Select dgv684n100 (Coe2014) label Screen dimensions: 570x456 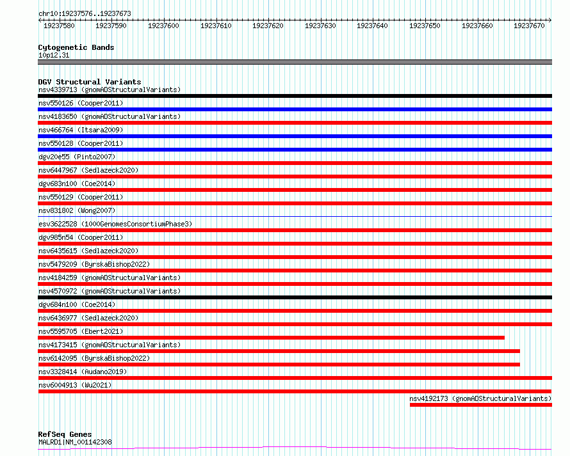(x=77, y=304)
